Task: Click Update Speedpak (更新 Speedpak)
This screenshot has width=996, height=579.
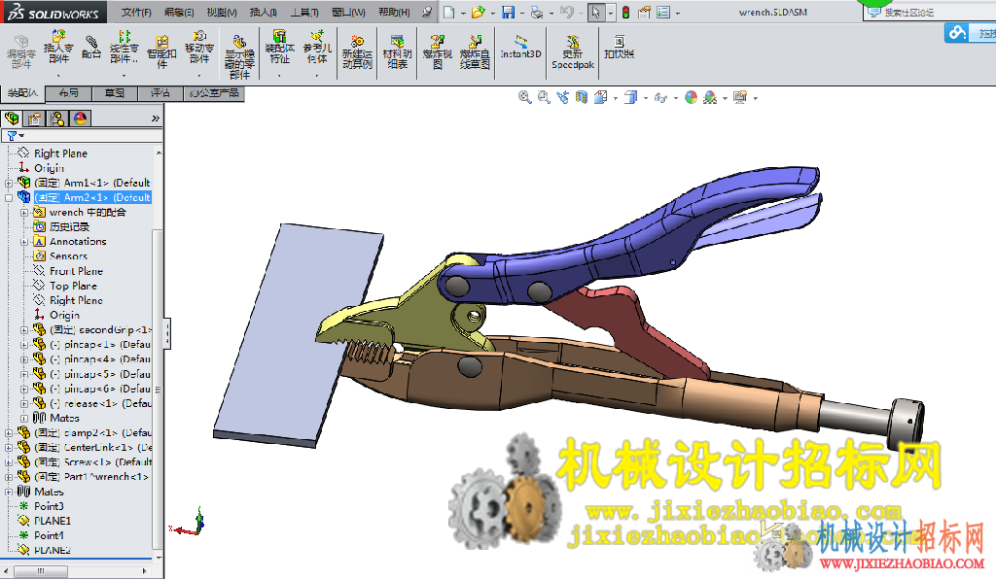Action: pyautogui.click(x=573, y=52)
